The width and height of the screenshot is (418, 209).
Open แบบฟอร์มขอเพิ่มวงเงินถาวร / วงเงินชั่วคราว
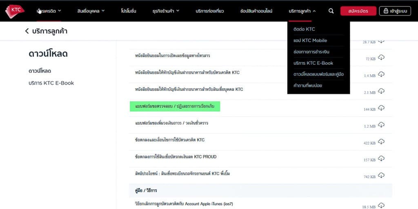coord(171,123)
